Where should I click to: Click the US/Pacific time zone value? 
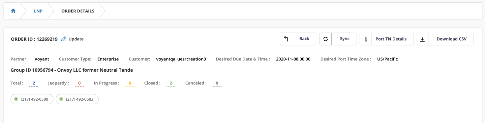(x=387, y=59)
